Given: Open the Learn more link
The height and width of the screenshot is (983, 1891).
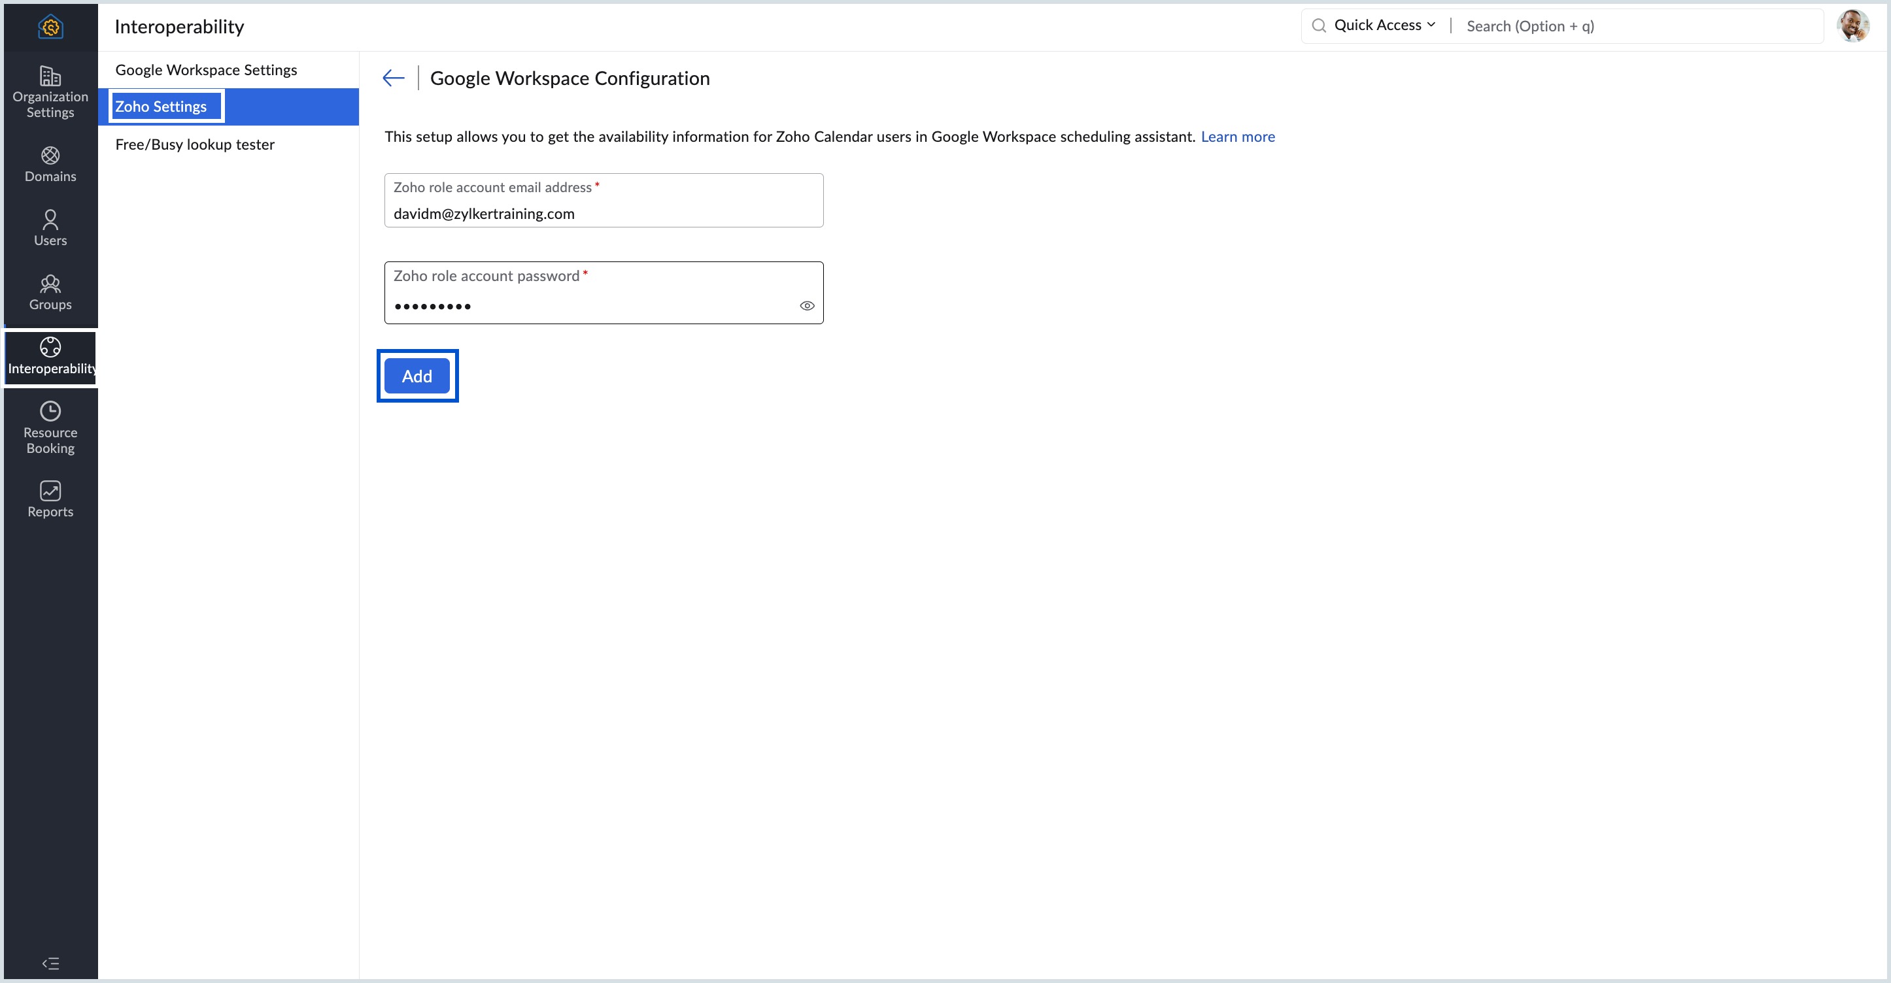Looking at the screenshot, I should tap(1238, 137).
